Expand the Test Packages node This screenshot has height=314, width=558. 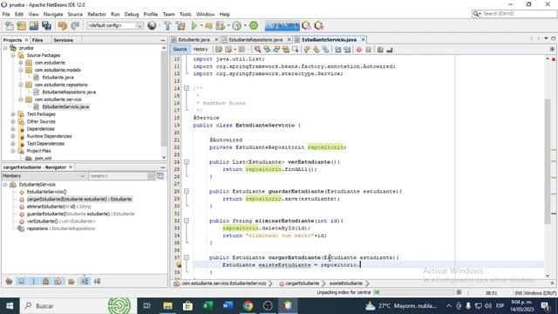[13, 114]
